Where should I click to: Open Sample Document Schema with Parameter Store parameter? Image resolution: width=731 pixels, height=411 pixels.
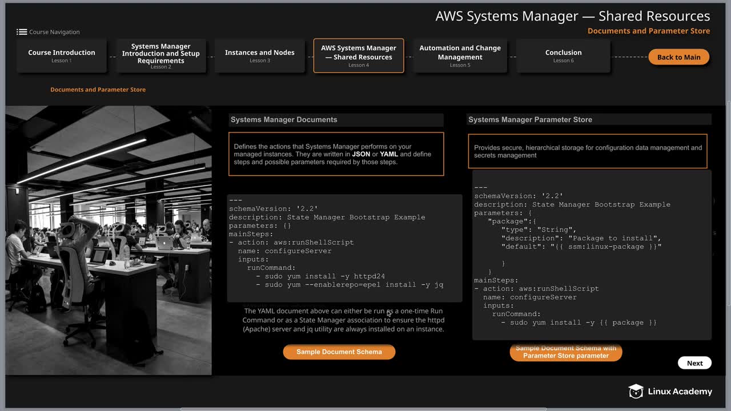(565, 352)
